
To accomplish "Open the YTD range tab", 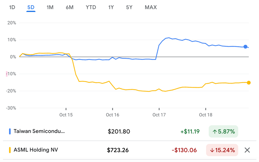I will coord(91,7).
